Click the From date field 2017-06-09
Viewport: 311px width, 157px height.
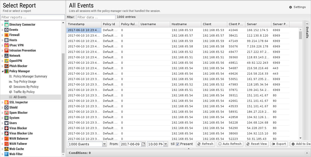tap(130, 144)
